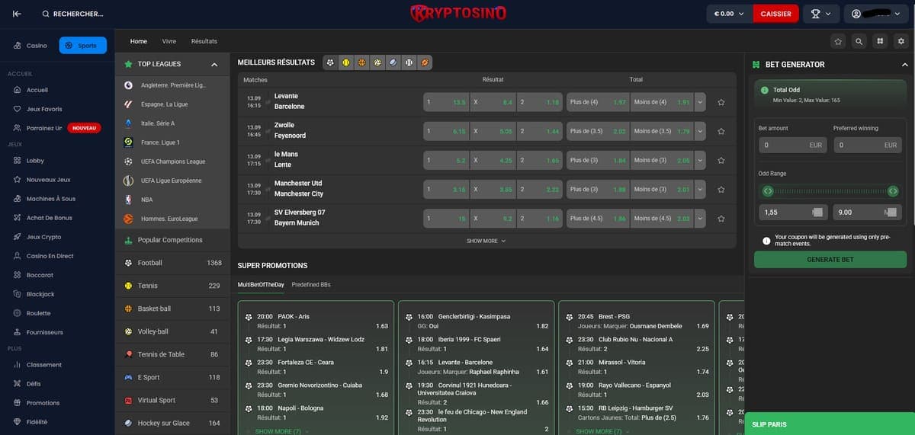Viewport: 915px width, 435px height.
Task: Click the maximum odd field 9.00
Action: [x=868, y=213]
